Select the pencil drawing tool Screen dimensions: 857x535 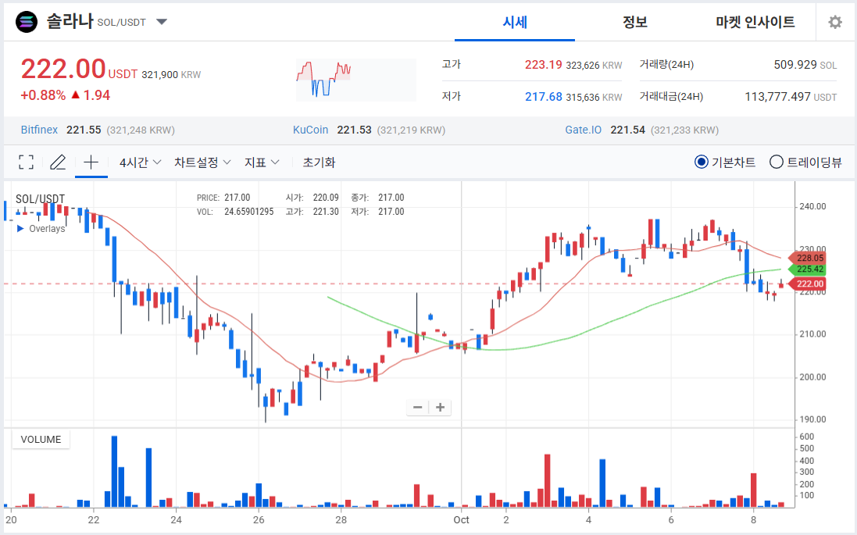58,162
